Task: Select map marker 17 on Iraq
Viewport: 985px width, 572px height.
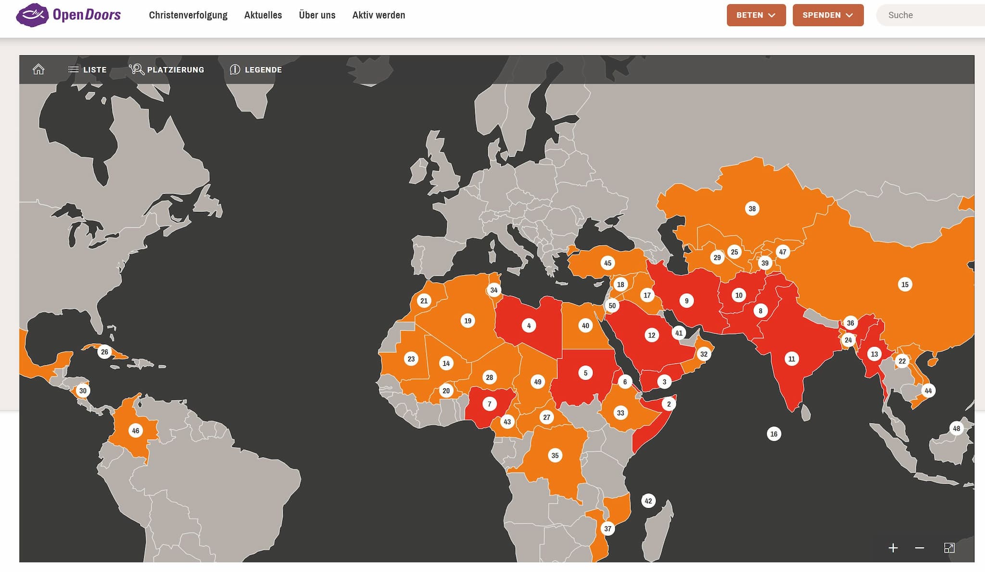Action: click(647, 295)
